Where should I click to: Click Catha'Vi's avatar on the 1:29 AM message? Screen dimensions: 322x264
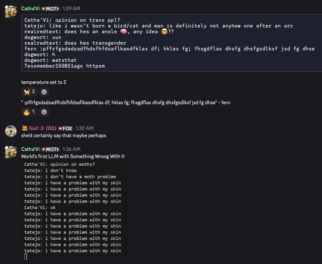pos(11,11)
